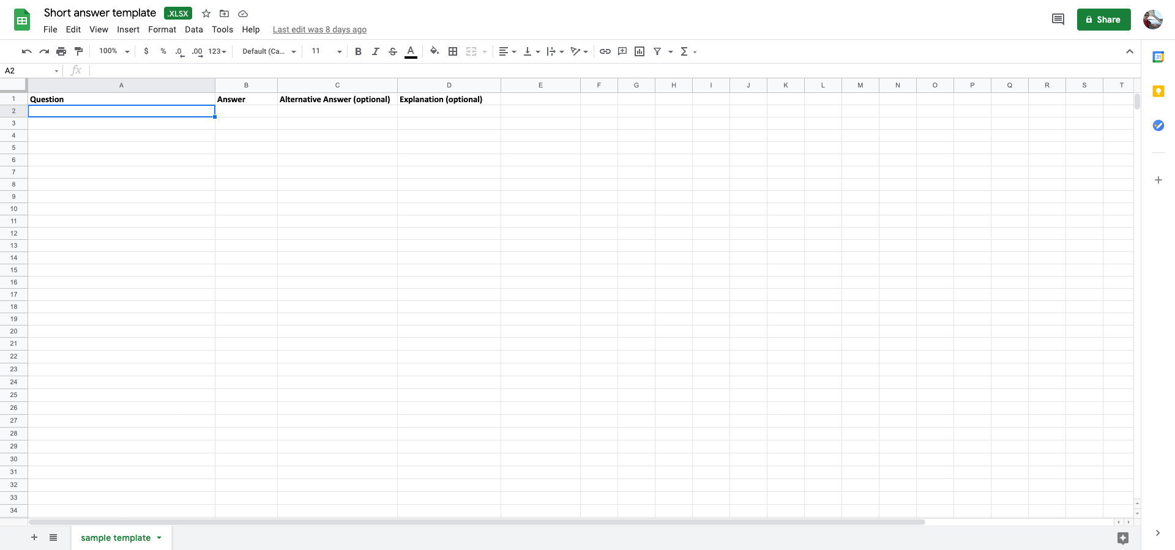
Task: Expand the font family dropdown
Action: 269,51
